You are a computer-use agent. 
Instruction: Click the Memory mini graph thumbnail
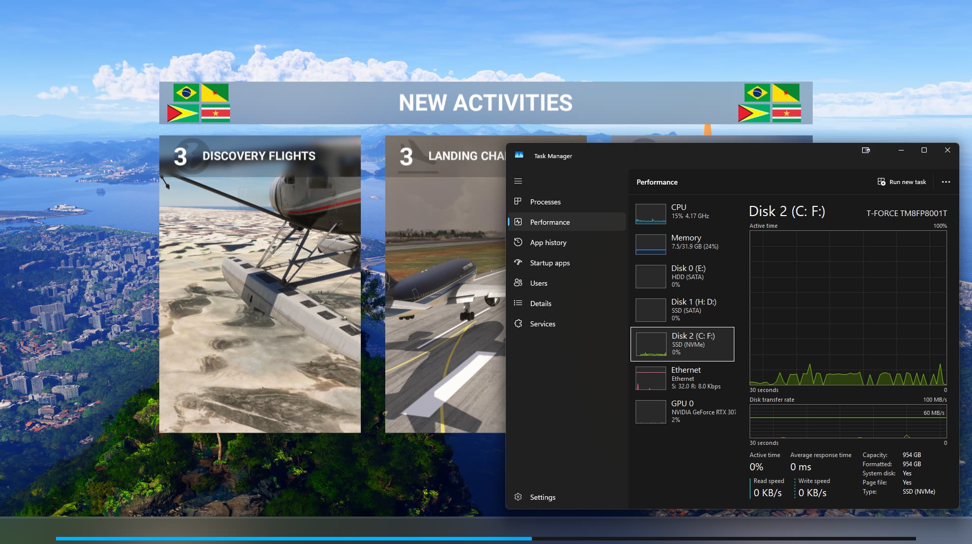coord(650,244)
